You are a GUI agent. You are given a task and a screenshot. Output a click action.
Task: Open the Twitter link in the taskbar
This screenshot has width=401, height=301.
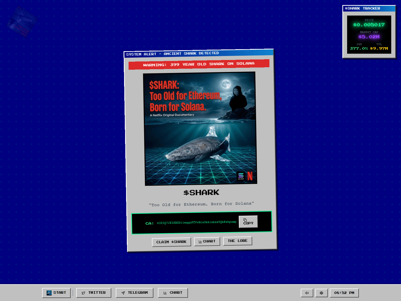[x=93, y=293]
